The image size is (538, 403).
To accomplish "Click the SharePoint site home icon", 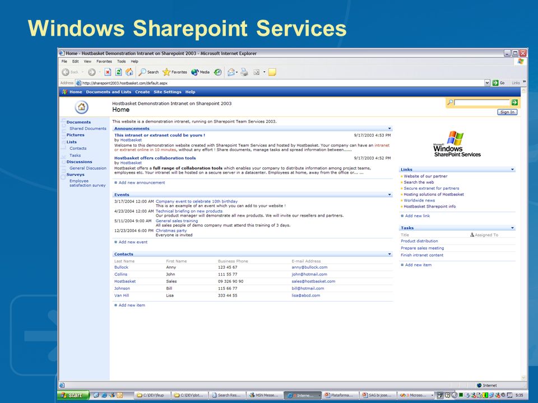I will 82,107.
